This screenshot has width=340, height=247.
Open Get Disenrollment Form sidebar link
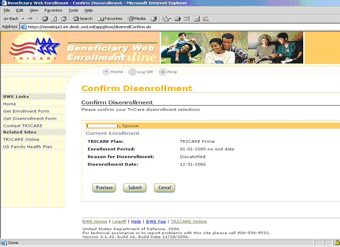click(x=30, y=119)
